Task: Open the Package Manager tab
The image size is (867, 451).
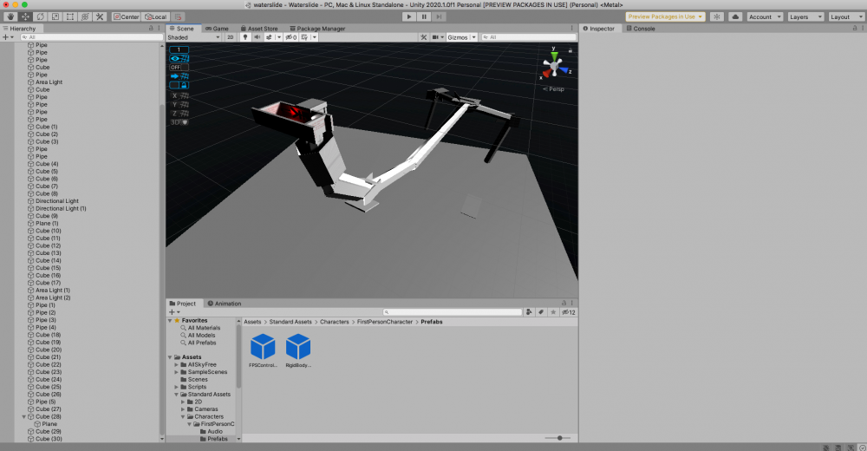Action: pos(317,29)
